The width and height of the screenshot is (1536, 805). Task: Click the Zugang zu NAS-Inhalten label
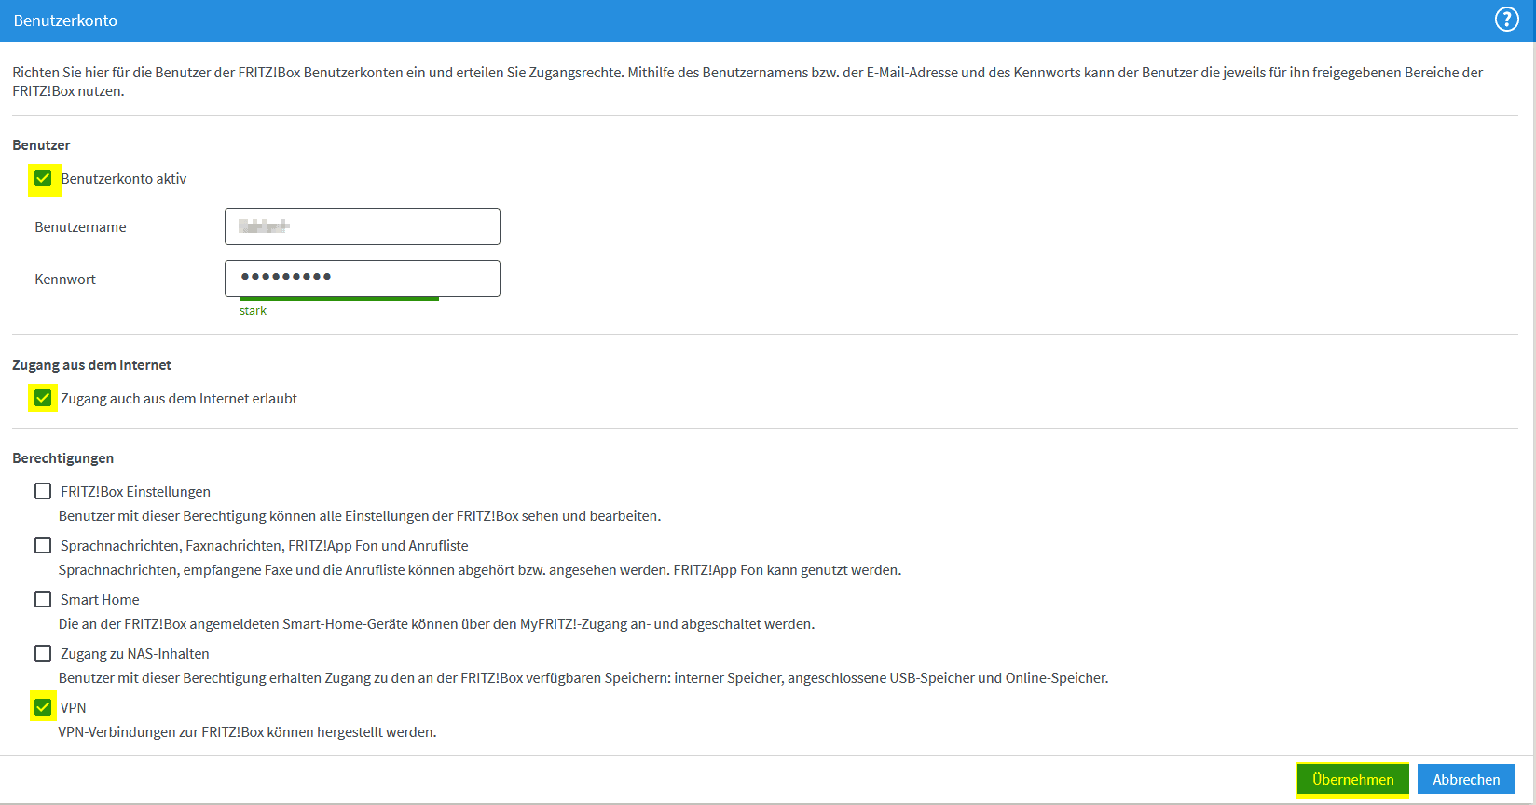point(135,654)
